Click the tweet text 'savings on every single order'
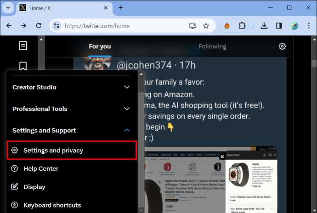Viewport: 317px width, 213px height. [199, 116]
